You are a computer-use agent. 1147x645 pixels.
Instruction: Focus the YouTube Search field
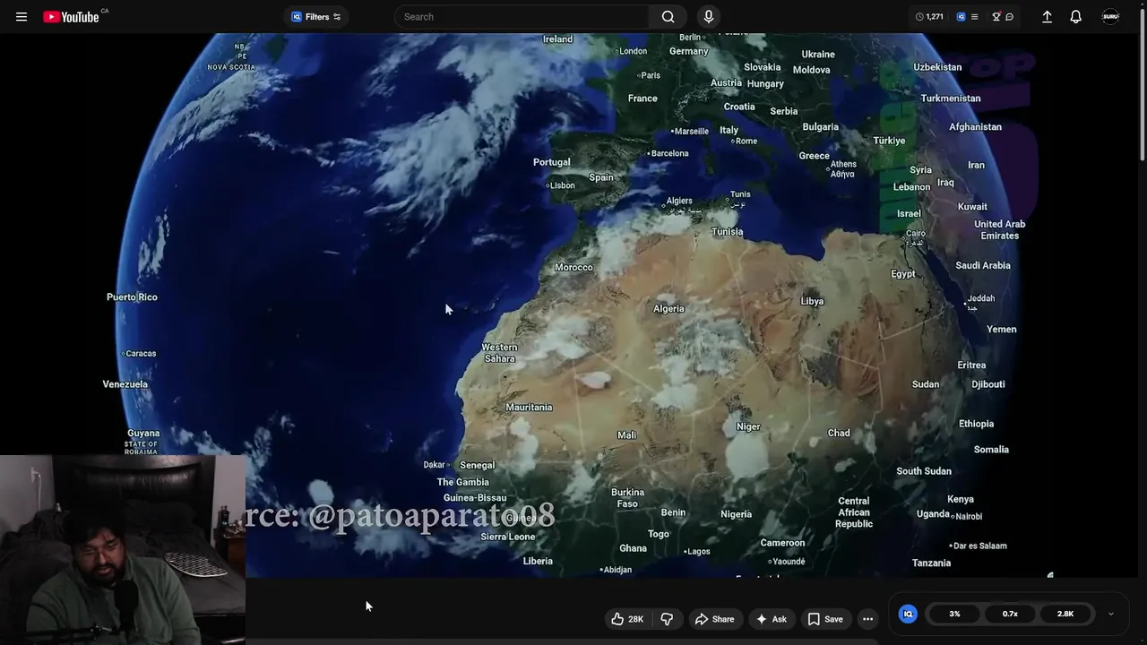522,17
